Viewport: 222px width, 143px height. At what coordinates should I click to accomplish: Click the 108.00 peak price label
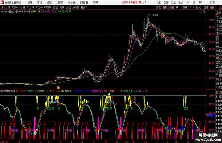[154, 15]
